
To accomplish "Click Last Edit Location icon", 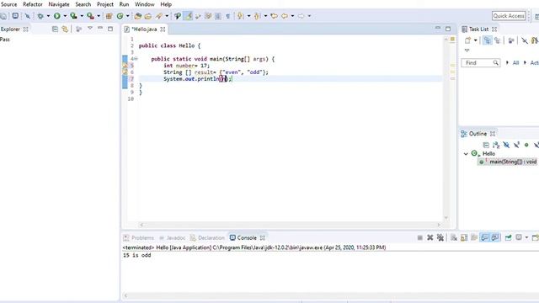I will point(274,16).
